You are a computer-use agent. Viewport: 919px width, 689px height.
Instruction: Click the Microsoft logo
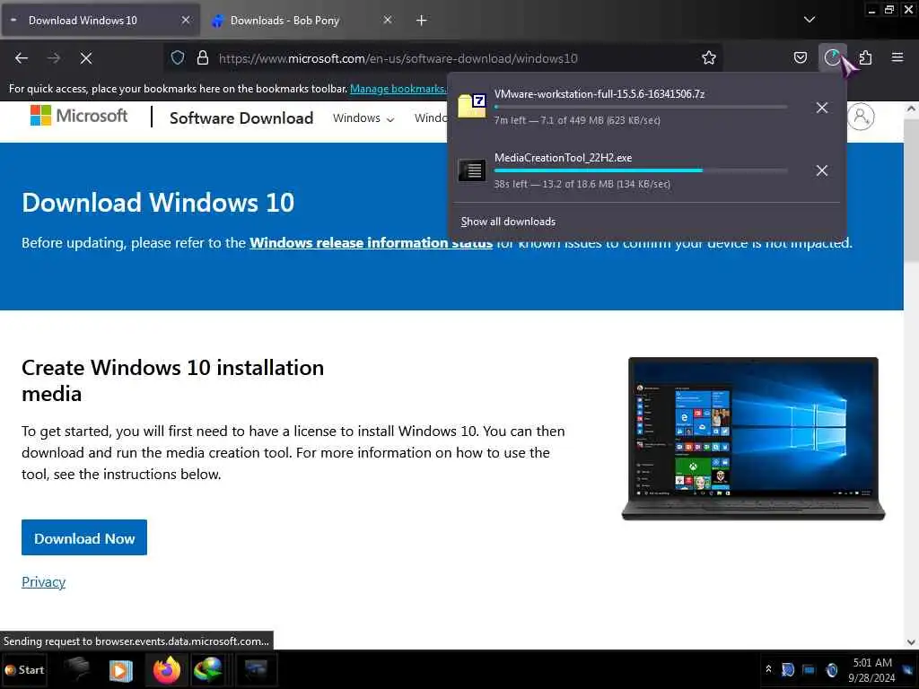coord(79,116)
